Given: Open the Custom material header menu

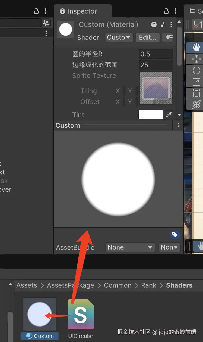Looking at the screenshot, I should pos(171,24).
